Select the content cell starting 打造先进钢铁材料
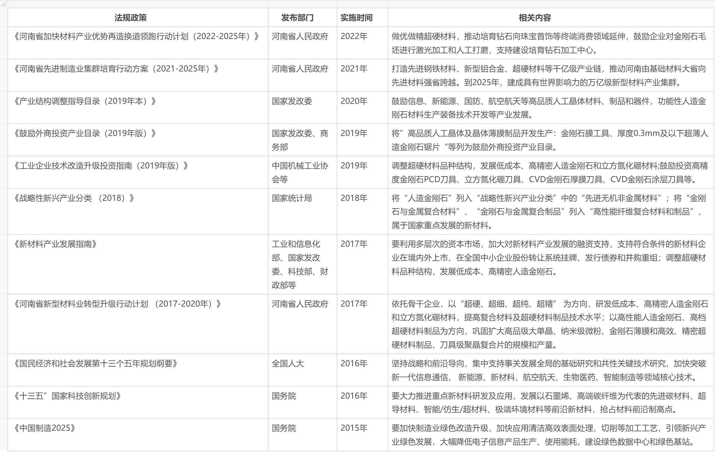 point(551,76)
